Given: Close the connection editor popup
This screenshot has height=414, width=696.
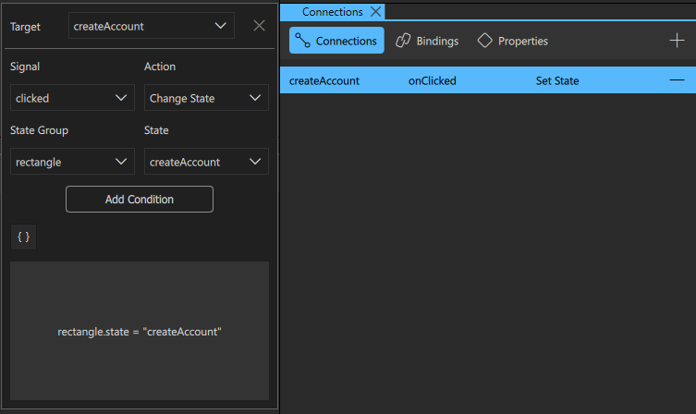Looking at the screenshot, I should (x=259, y=26).
